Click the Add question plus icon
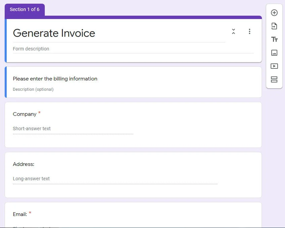The width and height of the screenshot is (285, 228). tap(274, 13)
